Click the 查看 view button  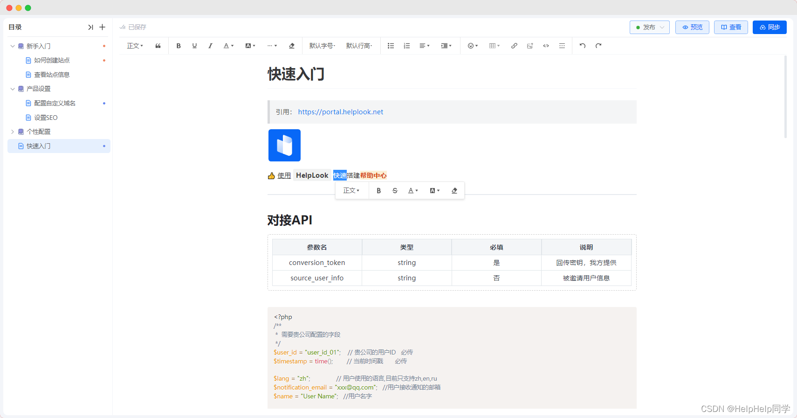731,28
